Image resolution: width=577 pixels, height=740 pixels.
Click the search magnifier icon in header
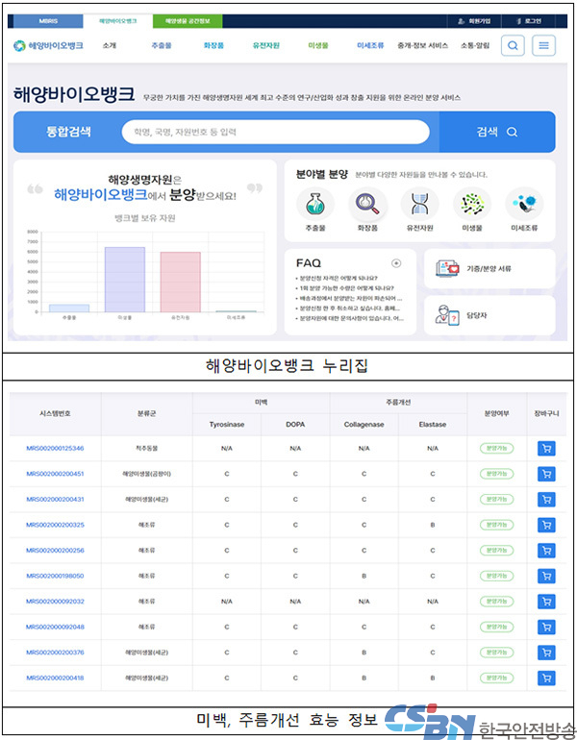513,46
